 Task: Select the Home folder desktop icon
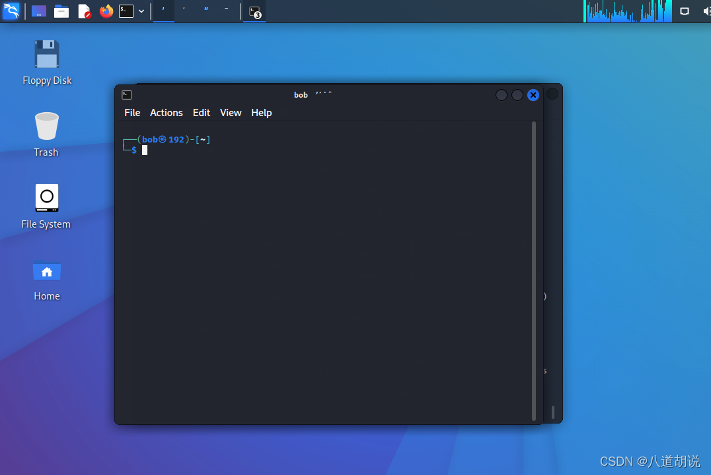pyautogui.click(x=47, y=280)
